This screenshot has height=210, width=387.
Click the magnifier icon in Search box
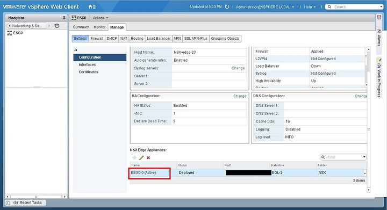[329, 7]
